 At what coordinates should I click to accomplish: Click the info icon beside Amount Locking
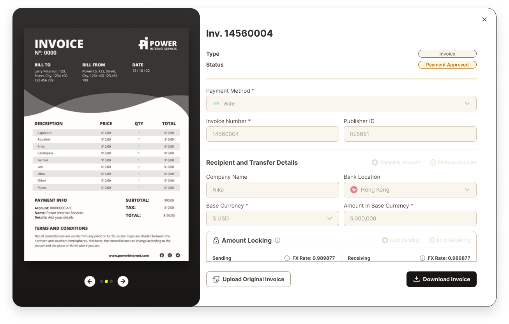pos(277,240)
